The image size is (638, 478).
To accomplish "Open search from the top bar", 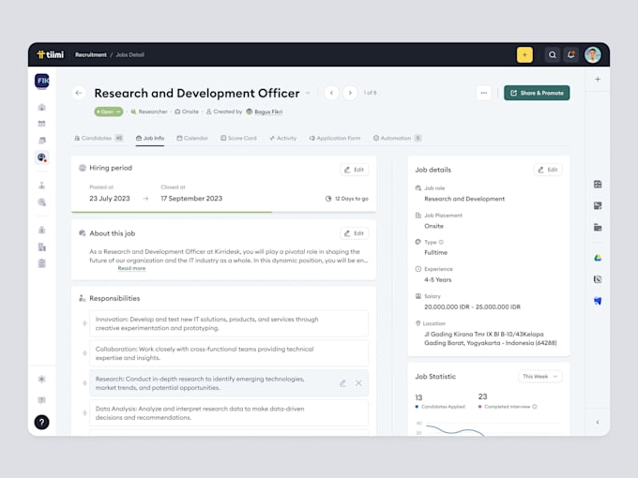I will coord(552,55).
